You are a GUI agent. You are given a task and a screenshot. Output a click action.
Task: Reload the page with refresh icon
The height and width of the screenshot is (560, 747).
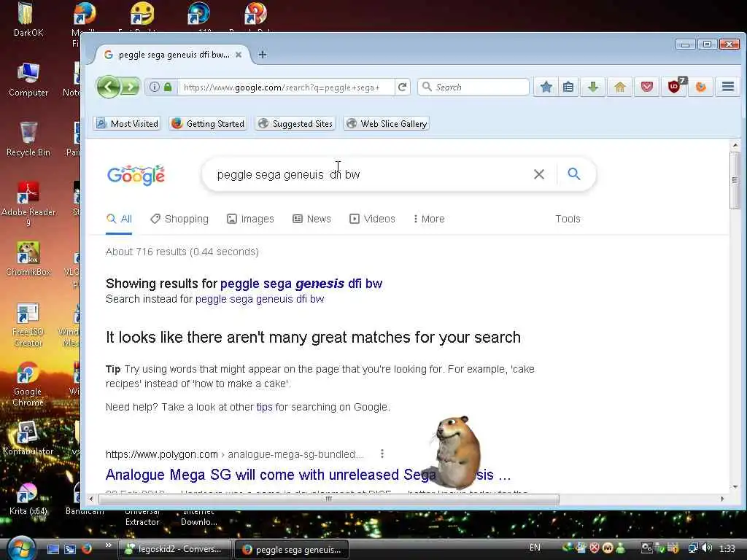[403, 87]
